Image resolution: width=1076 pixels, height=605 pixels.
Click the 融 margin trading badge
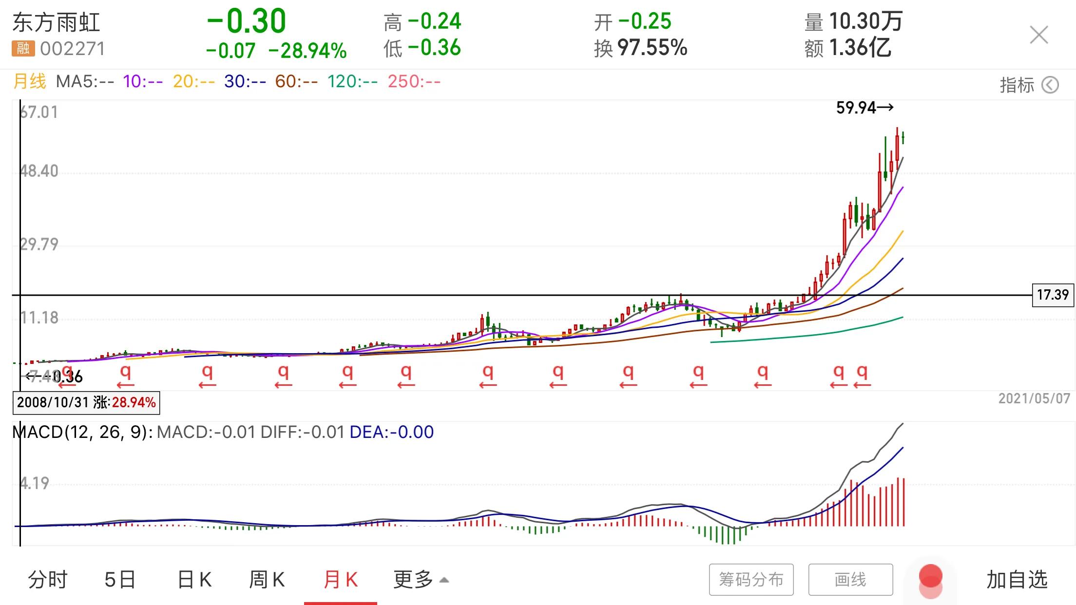coord(23,47)
